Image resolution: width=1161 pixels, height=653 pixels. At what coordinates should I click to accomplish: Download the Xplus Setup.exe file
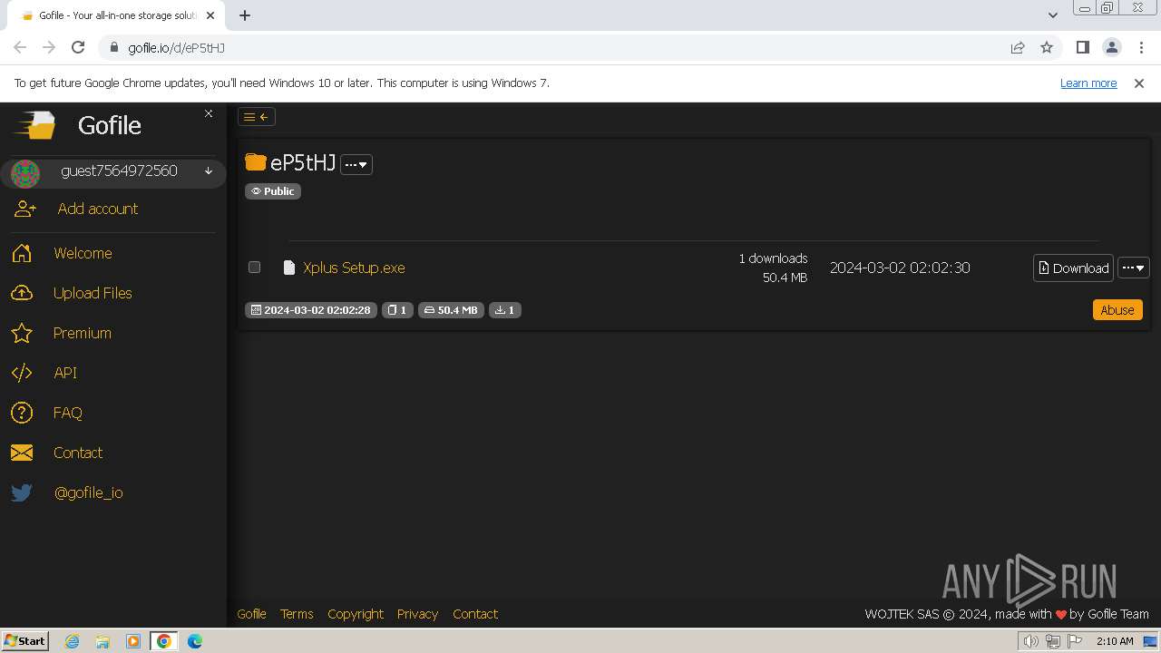click(1073, 268)
